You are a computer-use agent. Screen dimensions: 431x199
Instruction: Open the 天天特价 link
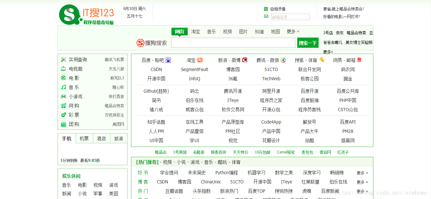pyautogui.click(x=240, y=152)
